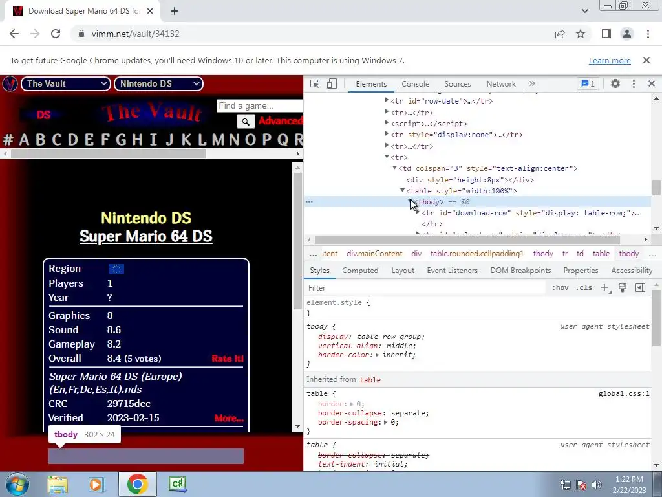
Task: Open the global.css:1 source link
Action: tap(624, 394)
